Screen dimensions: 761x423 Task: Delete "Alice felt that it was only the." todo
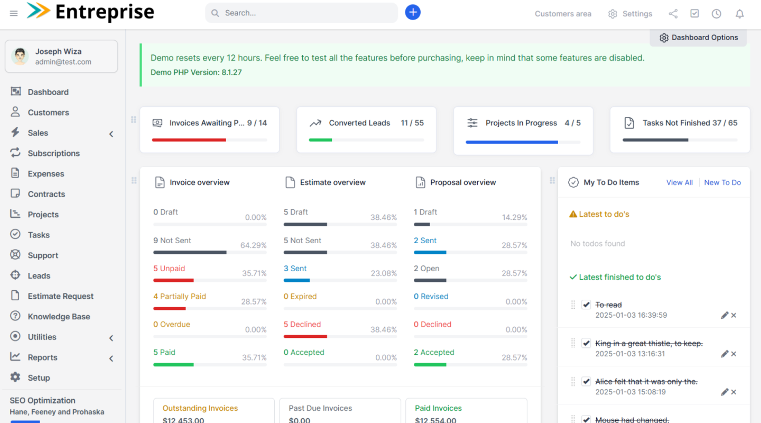pyautogui.click(x=734, y=392)
